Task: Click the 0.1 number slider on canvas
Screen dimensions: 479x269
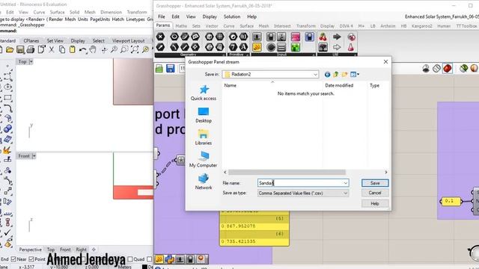Action: point(451,201)
